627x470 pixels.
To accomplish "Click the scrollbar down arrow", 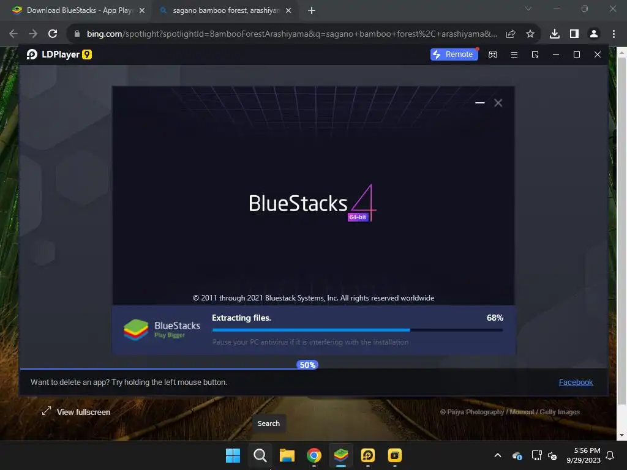I will tap(622, 435).
